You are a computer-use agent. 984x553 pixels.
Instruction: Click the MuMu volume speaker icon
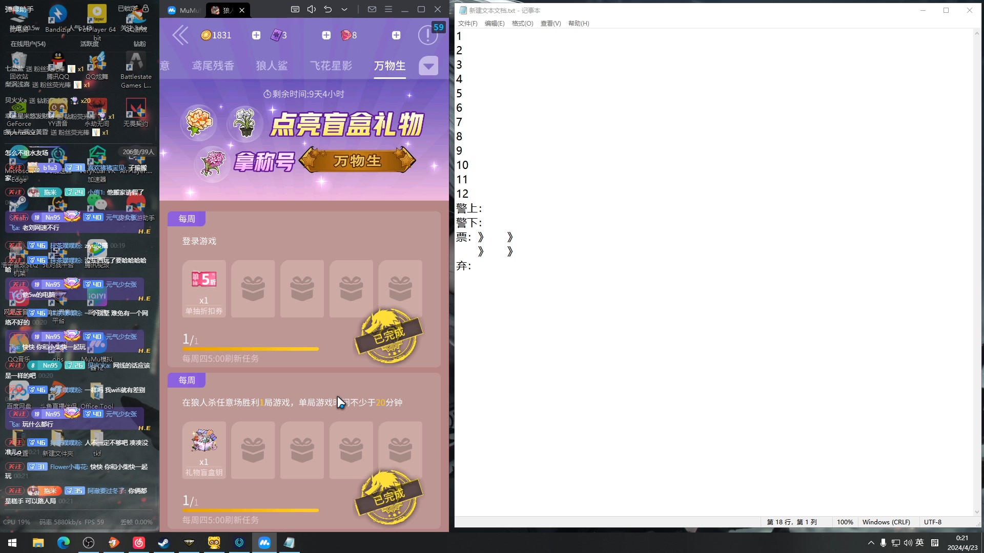tap(311, 9)
